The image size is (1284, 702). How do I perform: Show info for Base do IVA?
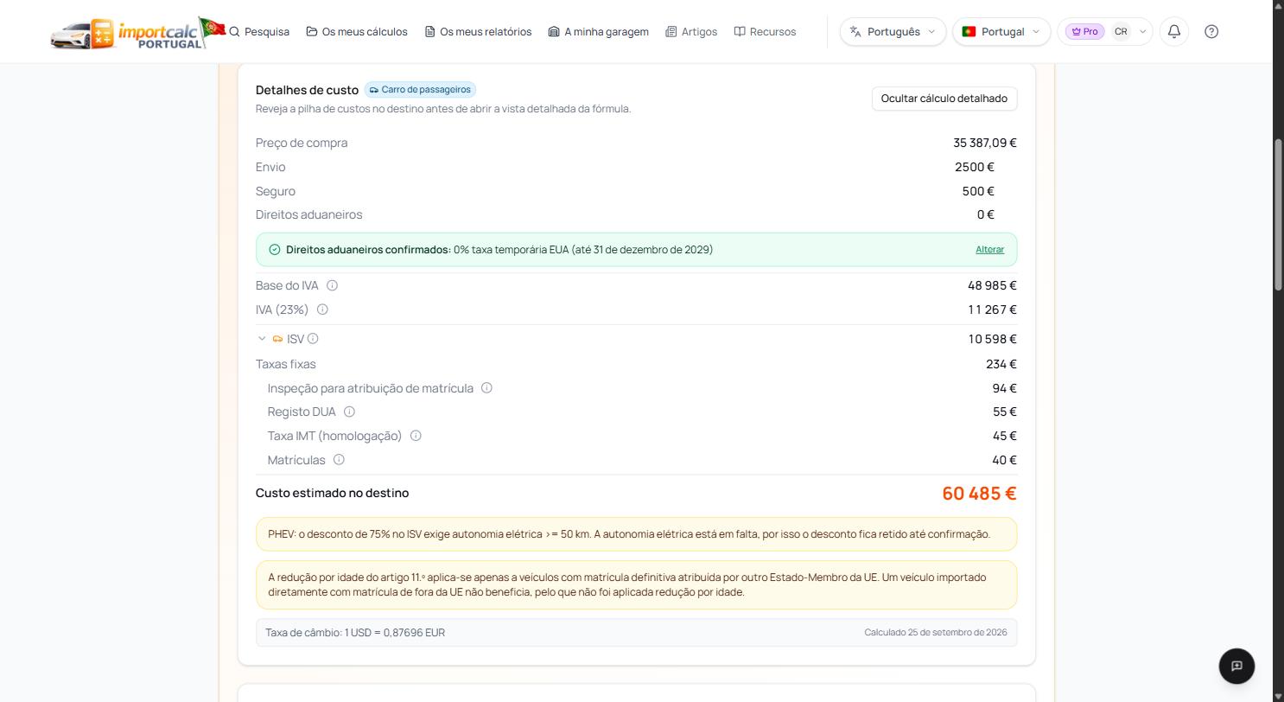pos(332,285)
